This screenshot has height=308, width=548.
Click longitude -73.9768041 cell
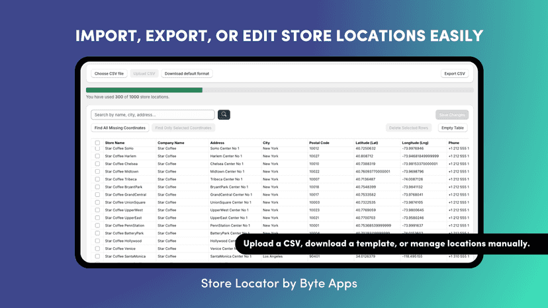tap(412, 194)
